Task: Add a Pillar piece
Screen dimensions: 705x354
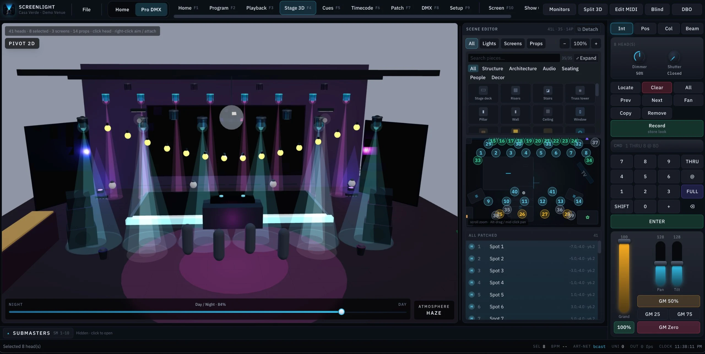Action: [x=483, y=114]
